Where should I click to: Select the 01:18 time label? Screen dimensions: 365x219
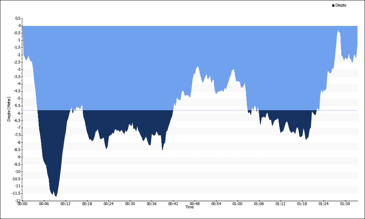point(302,204)
